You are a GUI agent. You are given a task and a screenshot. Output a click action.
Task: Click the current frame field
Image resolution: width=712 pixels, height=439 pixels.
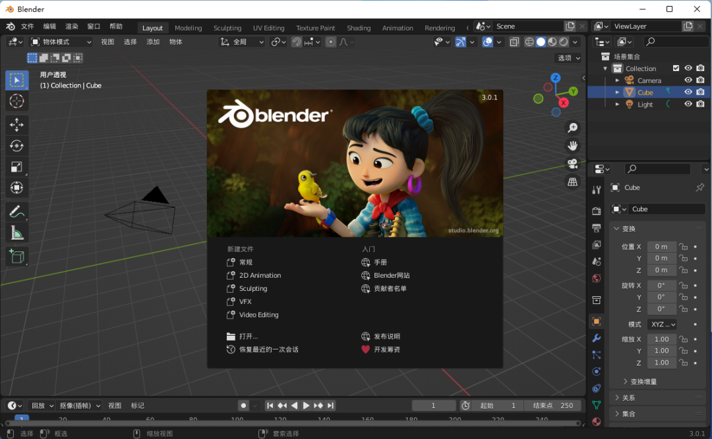coord(434,405)
